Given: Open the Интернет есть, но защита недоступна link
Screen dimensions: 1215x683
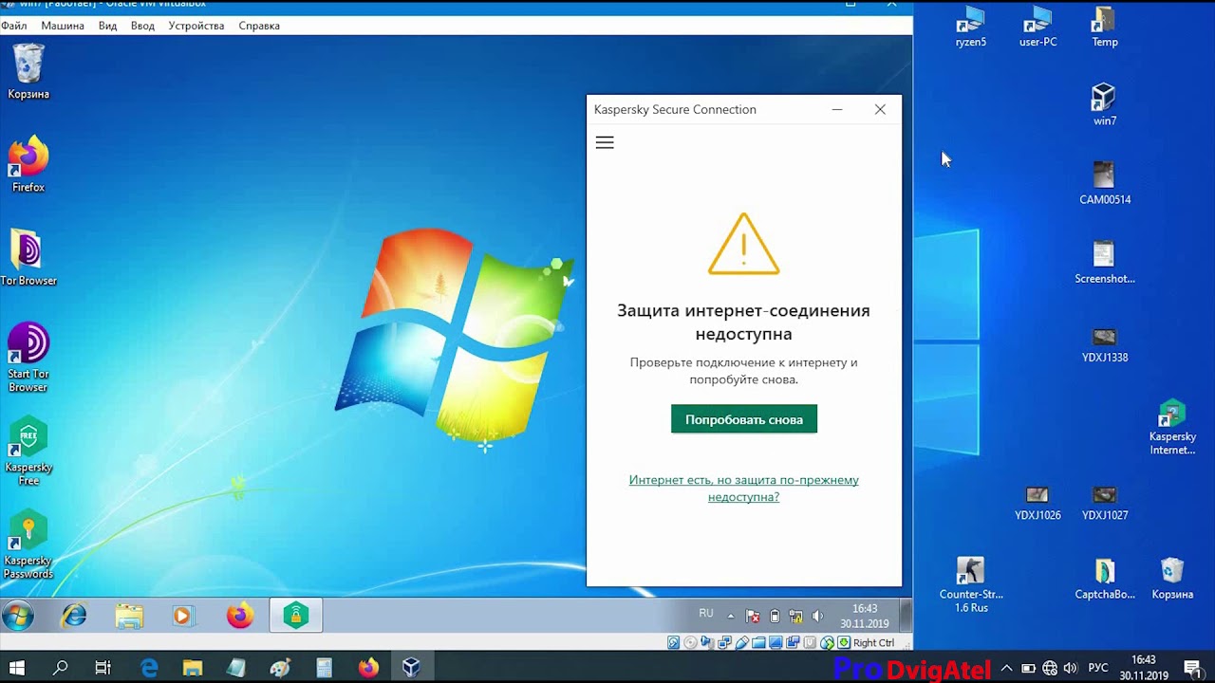Looking at the screenshot, I should [744, 488].
